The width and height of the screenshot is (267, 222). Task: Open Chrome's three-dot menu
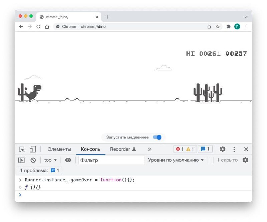pos(246,27)
